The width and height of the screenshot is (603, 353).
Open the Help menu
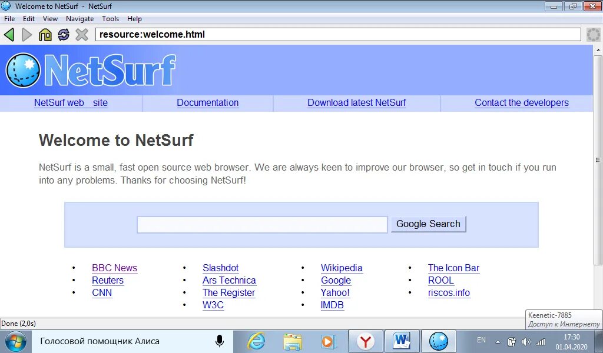(134, 19)
